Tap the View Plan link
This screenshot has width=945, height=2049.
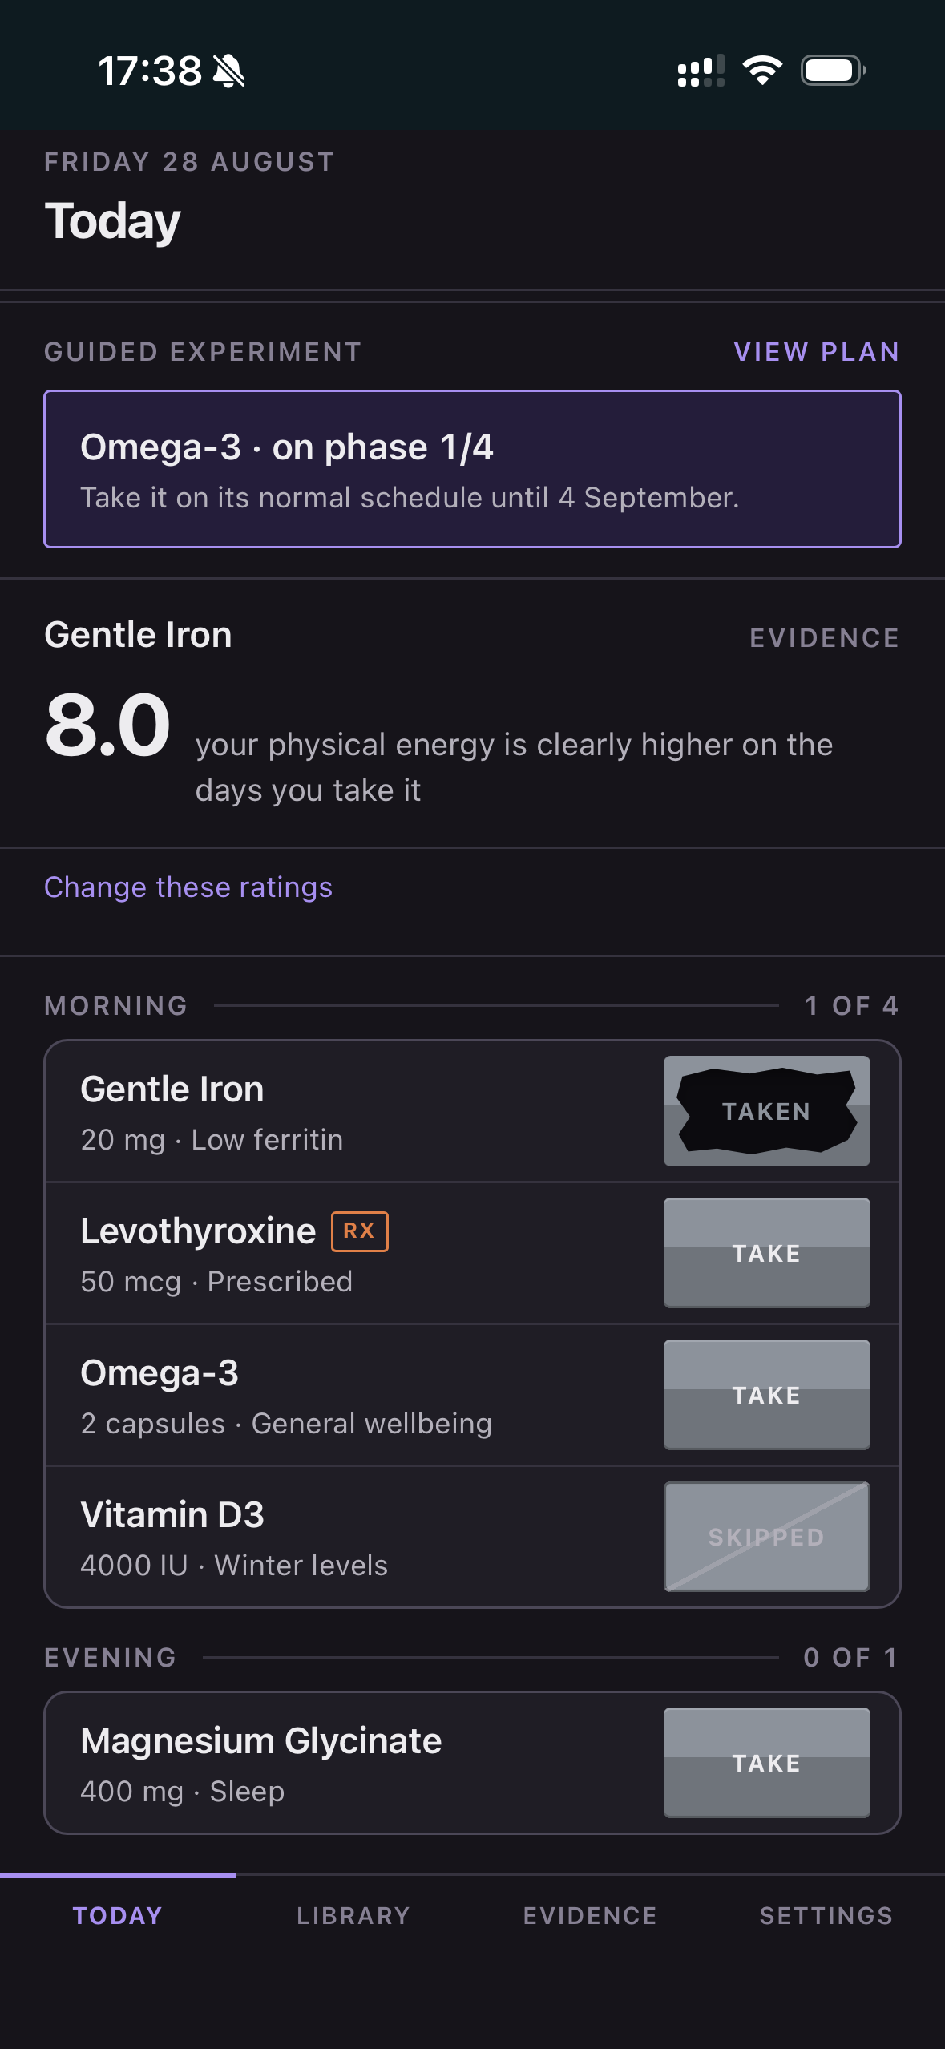817,352
